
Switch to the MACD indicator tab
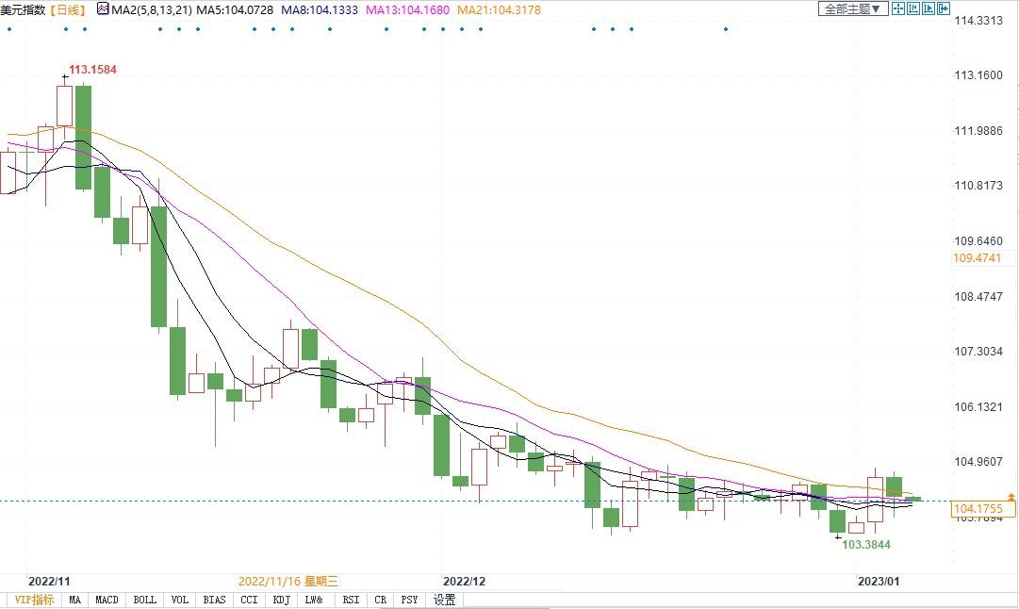[107, 600]
